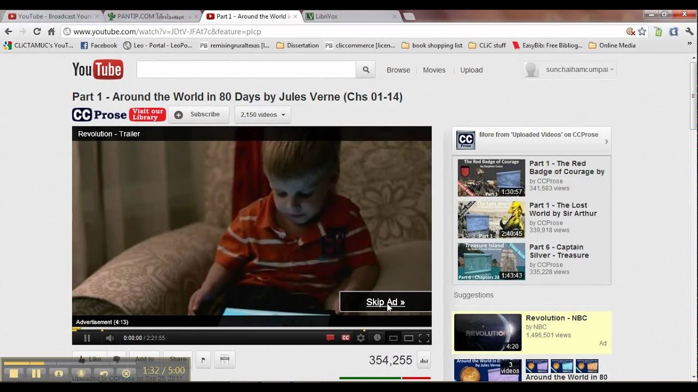Open the book shopping list folder
698x392 pixels.
pos(432,46)
